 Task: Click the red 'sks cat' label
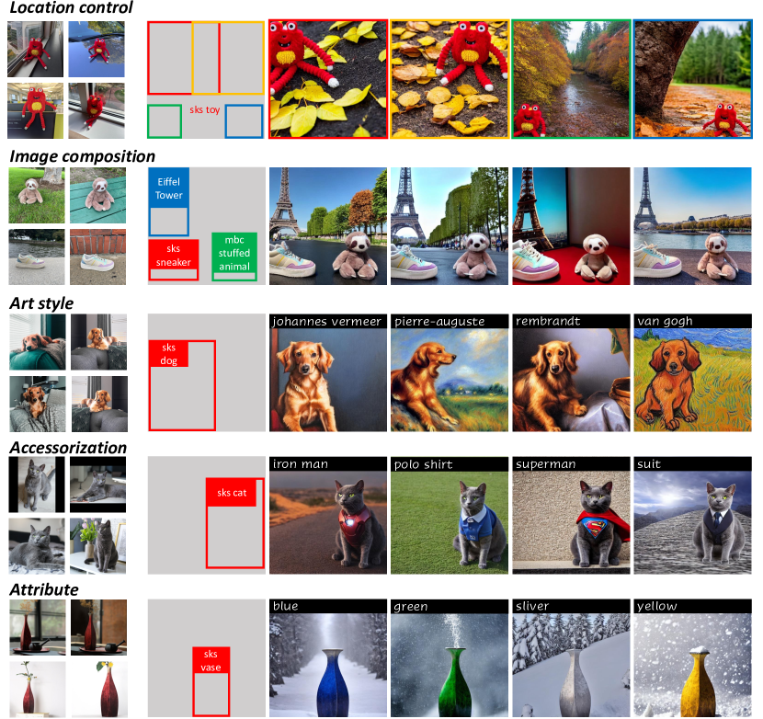point(232,493)
